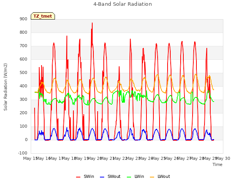Toggle the LWin legend entry
Viewport: 246px width, 184px height.
(135, 176)
